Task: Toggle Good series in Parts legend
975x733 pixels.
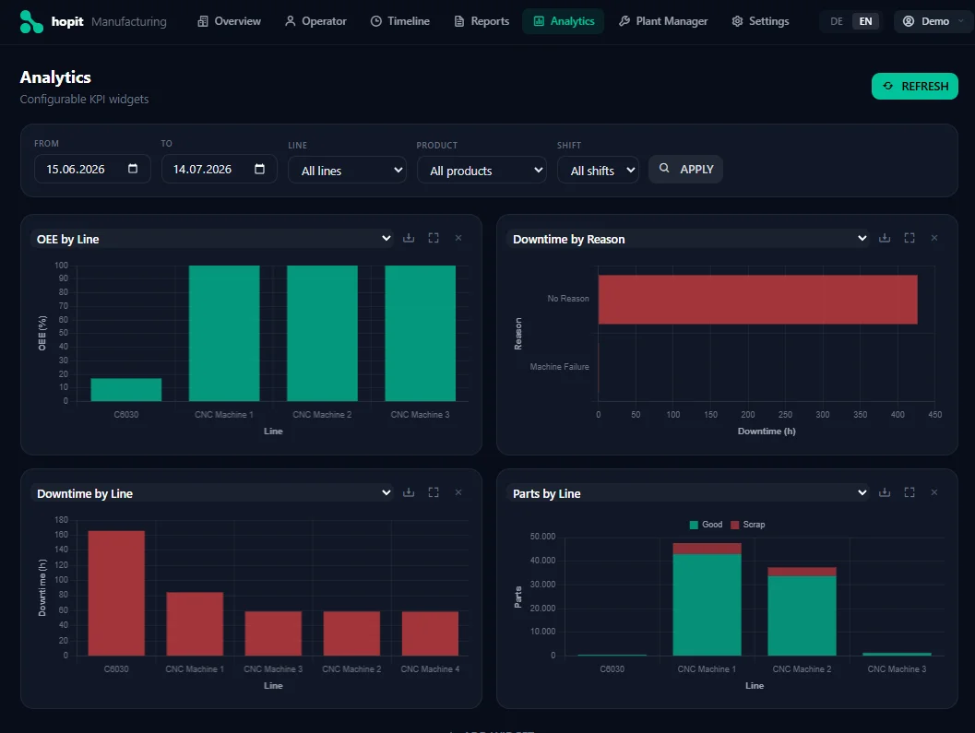Action: (706, 525)
